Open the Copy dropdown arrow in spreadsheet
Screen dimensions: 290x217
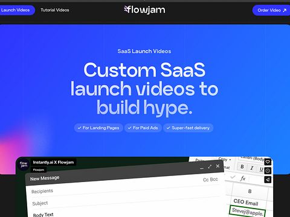click(230, 160)
